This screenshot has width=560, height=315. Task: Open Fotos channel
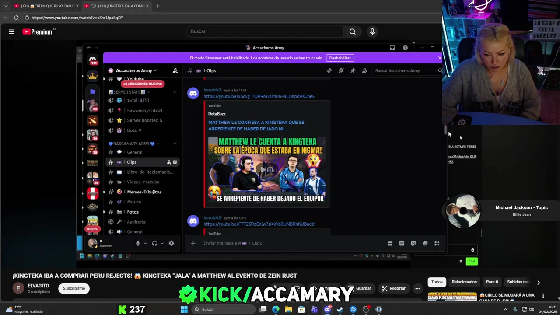point(142,212)
